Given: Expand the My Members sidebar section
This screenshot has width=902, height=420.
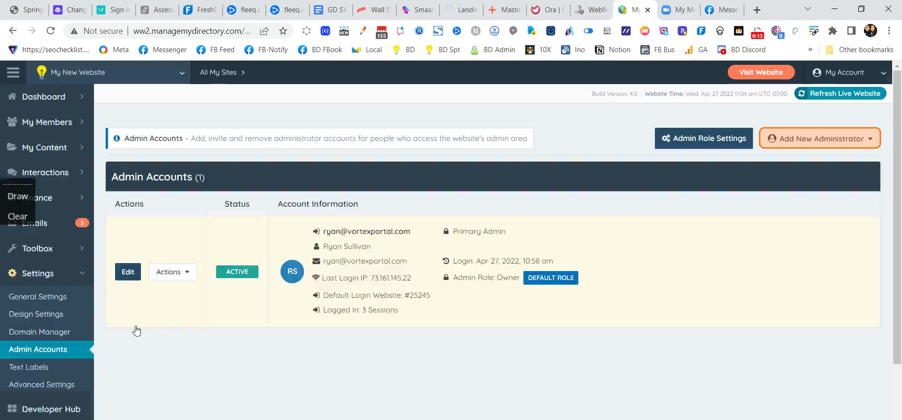Looking at the screenshot, I should coord(47,122).
